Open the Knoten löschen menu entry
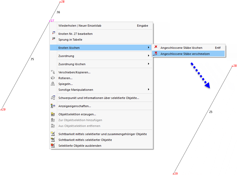This screenshot has width=237, height=176. [x=101, y=48]
